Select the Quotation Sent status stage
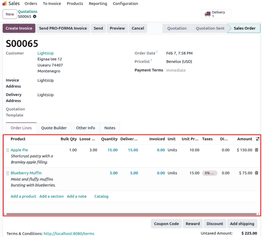 click(x=210, y=28)
